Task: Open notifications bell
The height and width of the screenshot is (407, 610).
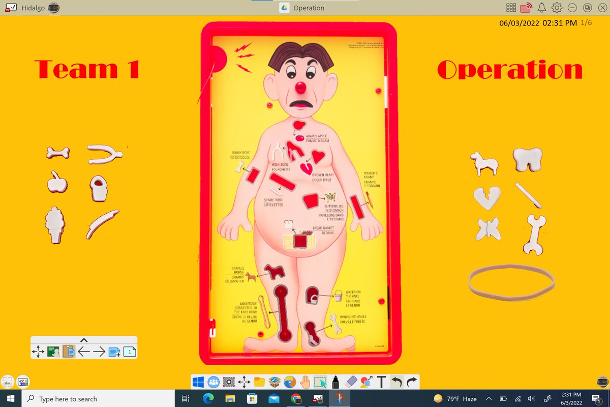Action: point(542,8)
